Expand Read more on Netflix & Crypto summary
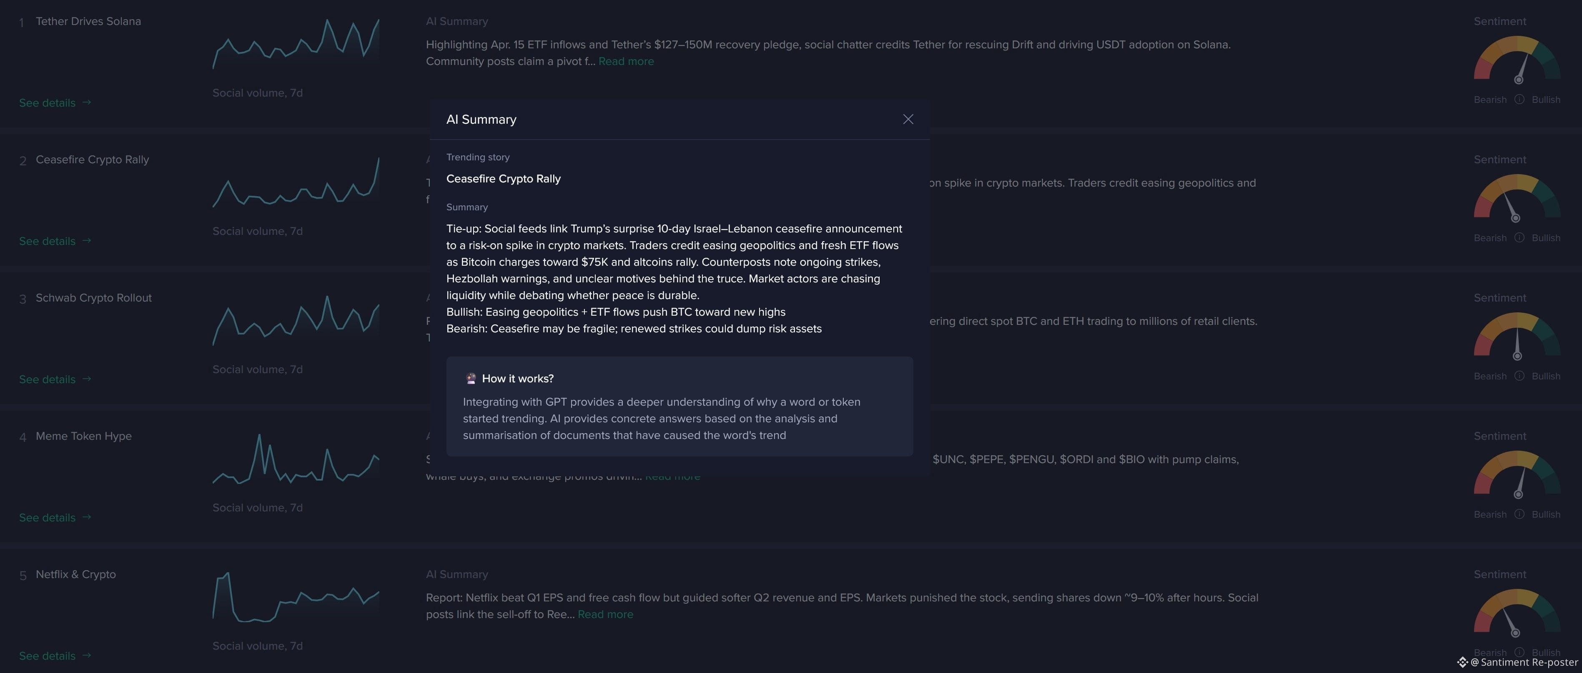 click(605, 614)
